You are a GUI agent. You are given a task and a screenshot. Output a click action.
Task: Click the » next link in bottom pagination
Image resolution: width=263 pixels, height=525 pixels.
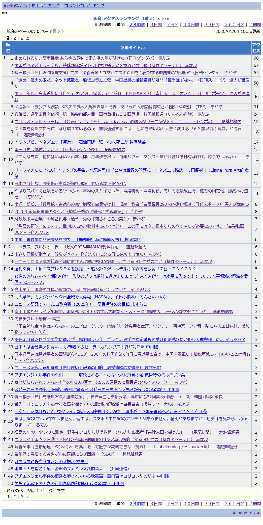point(27,497)
